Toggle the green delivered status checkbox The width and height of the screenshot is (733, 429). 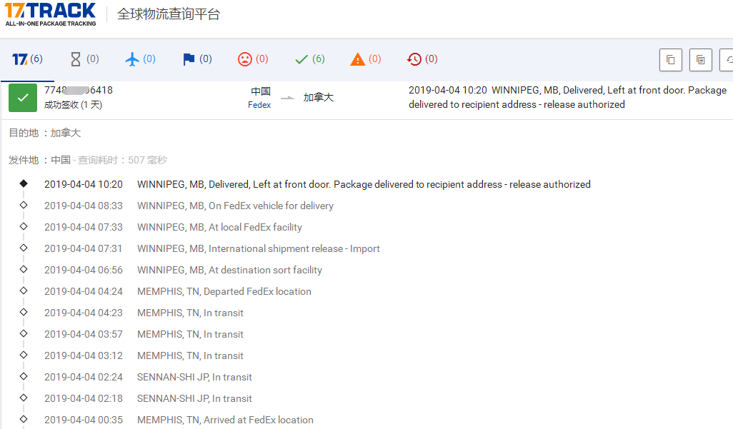[x=23, y=98]
